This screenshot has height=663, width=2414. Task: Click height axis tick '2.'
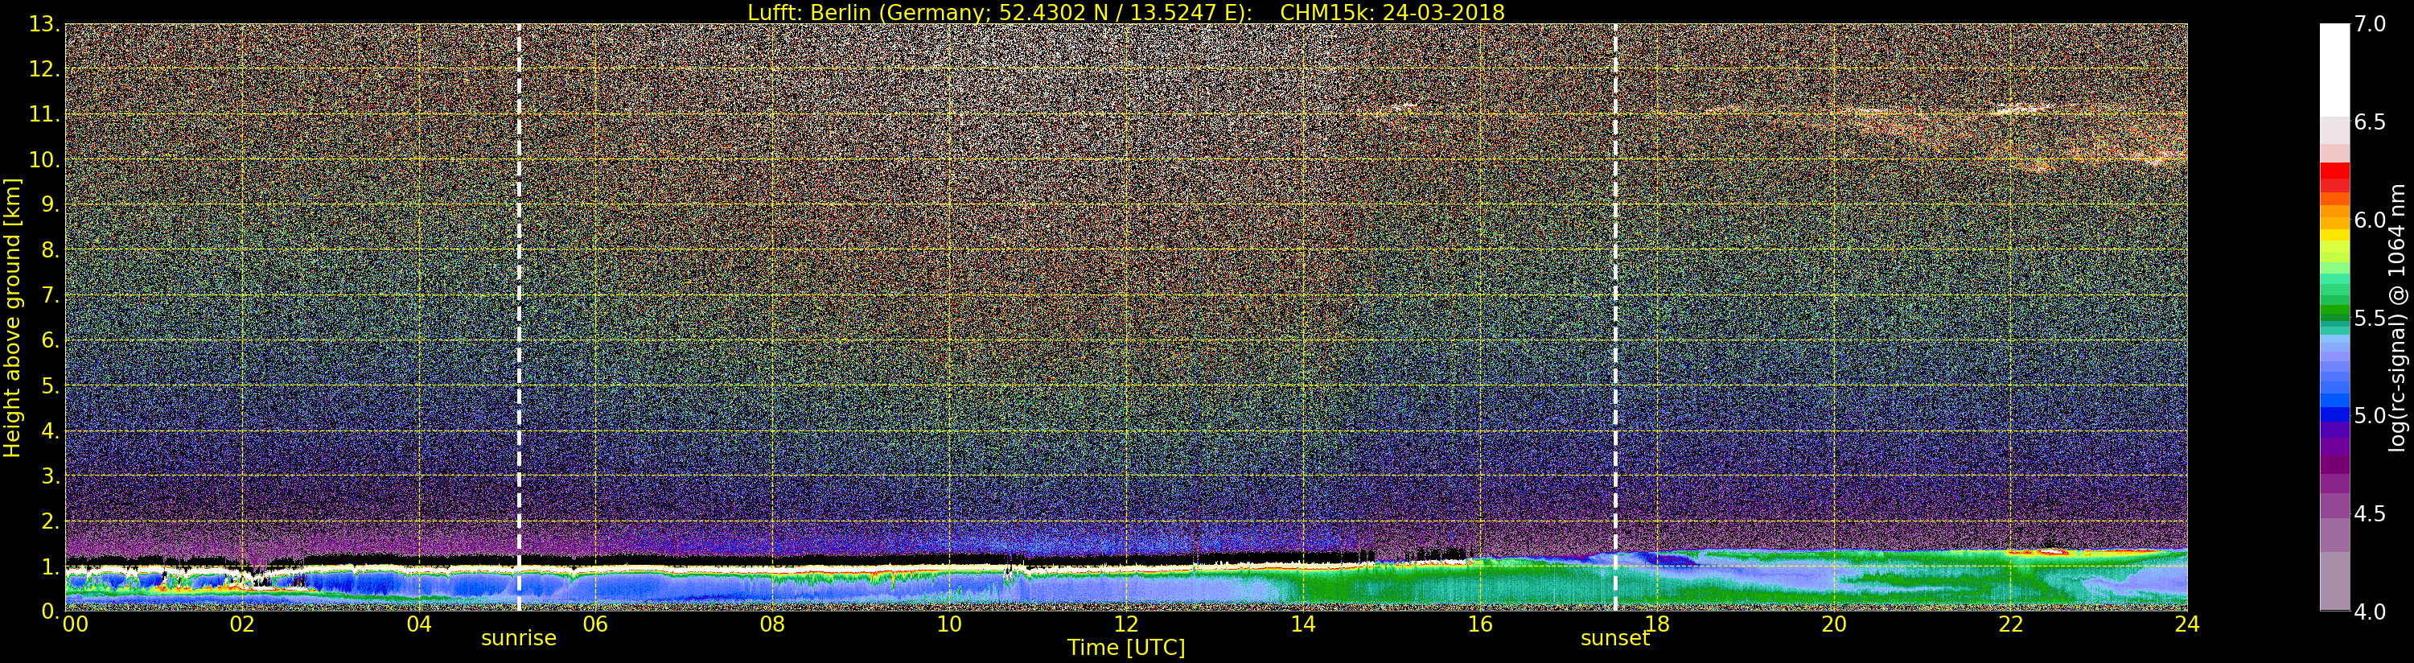[x=50, y=521]
